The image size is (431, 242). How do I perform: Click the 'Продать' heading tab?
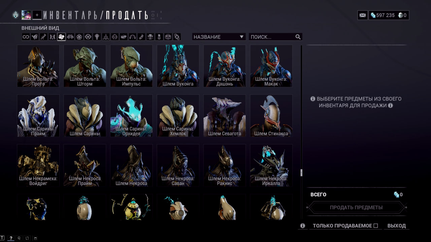click(x=127, y=15)
